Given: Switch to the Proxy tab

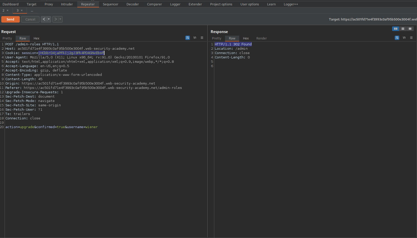Looking at the screenshot, I should click(x=49, y=4).
